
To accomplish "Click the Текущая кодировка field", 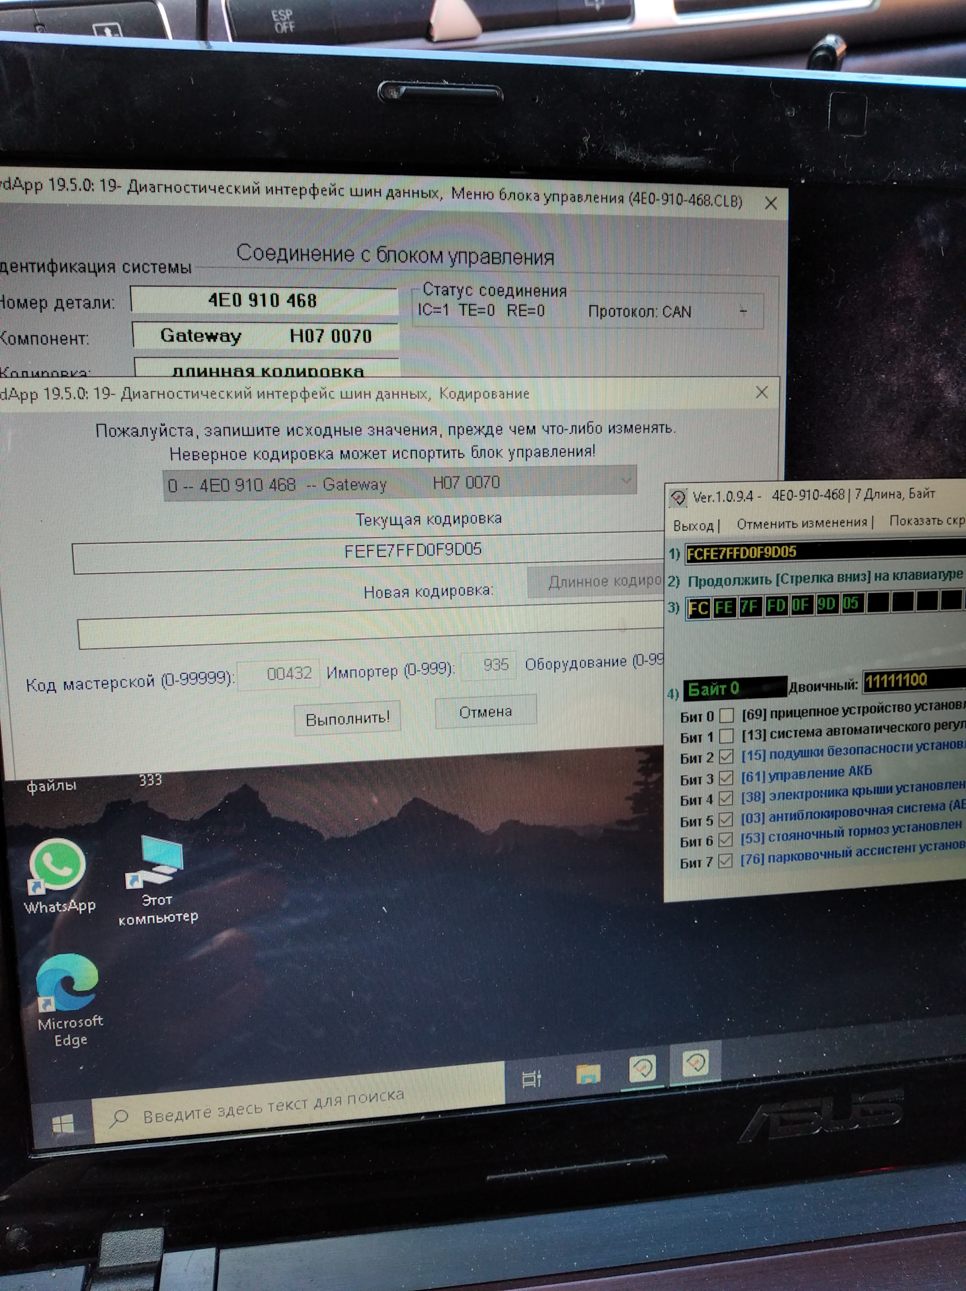I will click(368, 553).
